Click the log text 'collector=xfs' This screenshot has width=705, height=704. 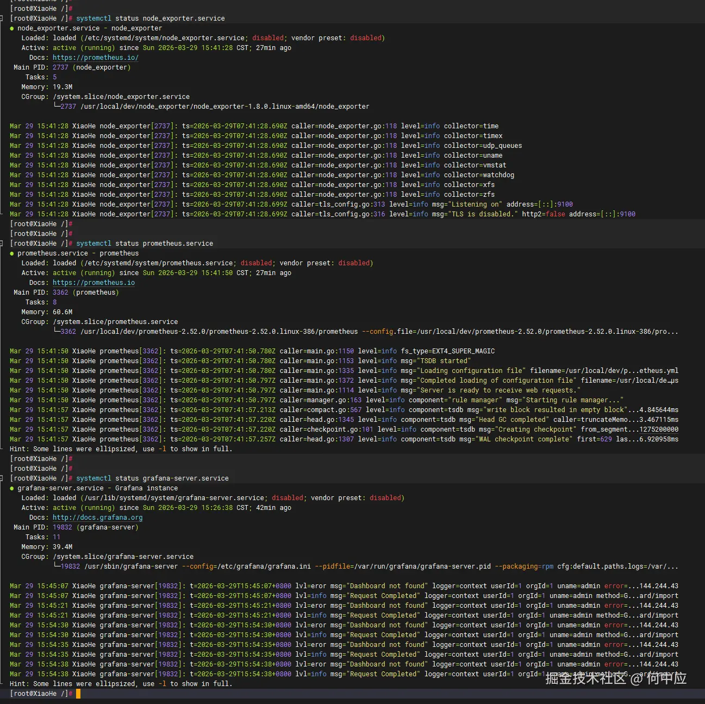click(x=470, y=185)
